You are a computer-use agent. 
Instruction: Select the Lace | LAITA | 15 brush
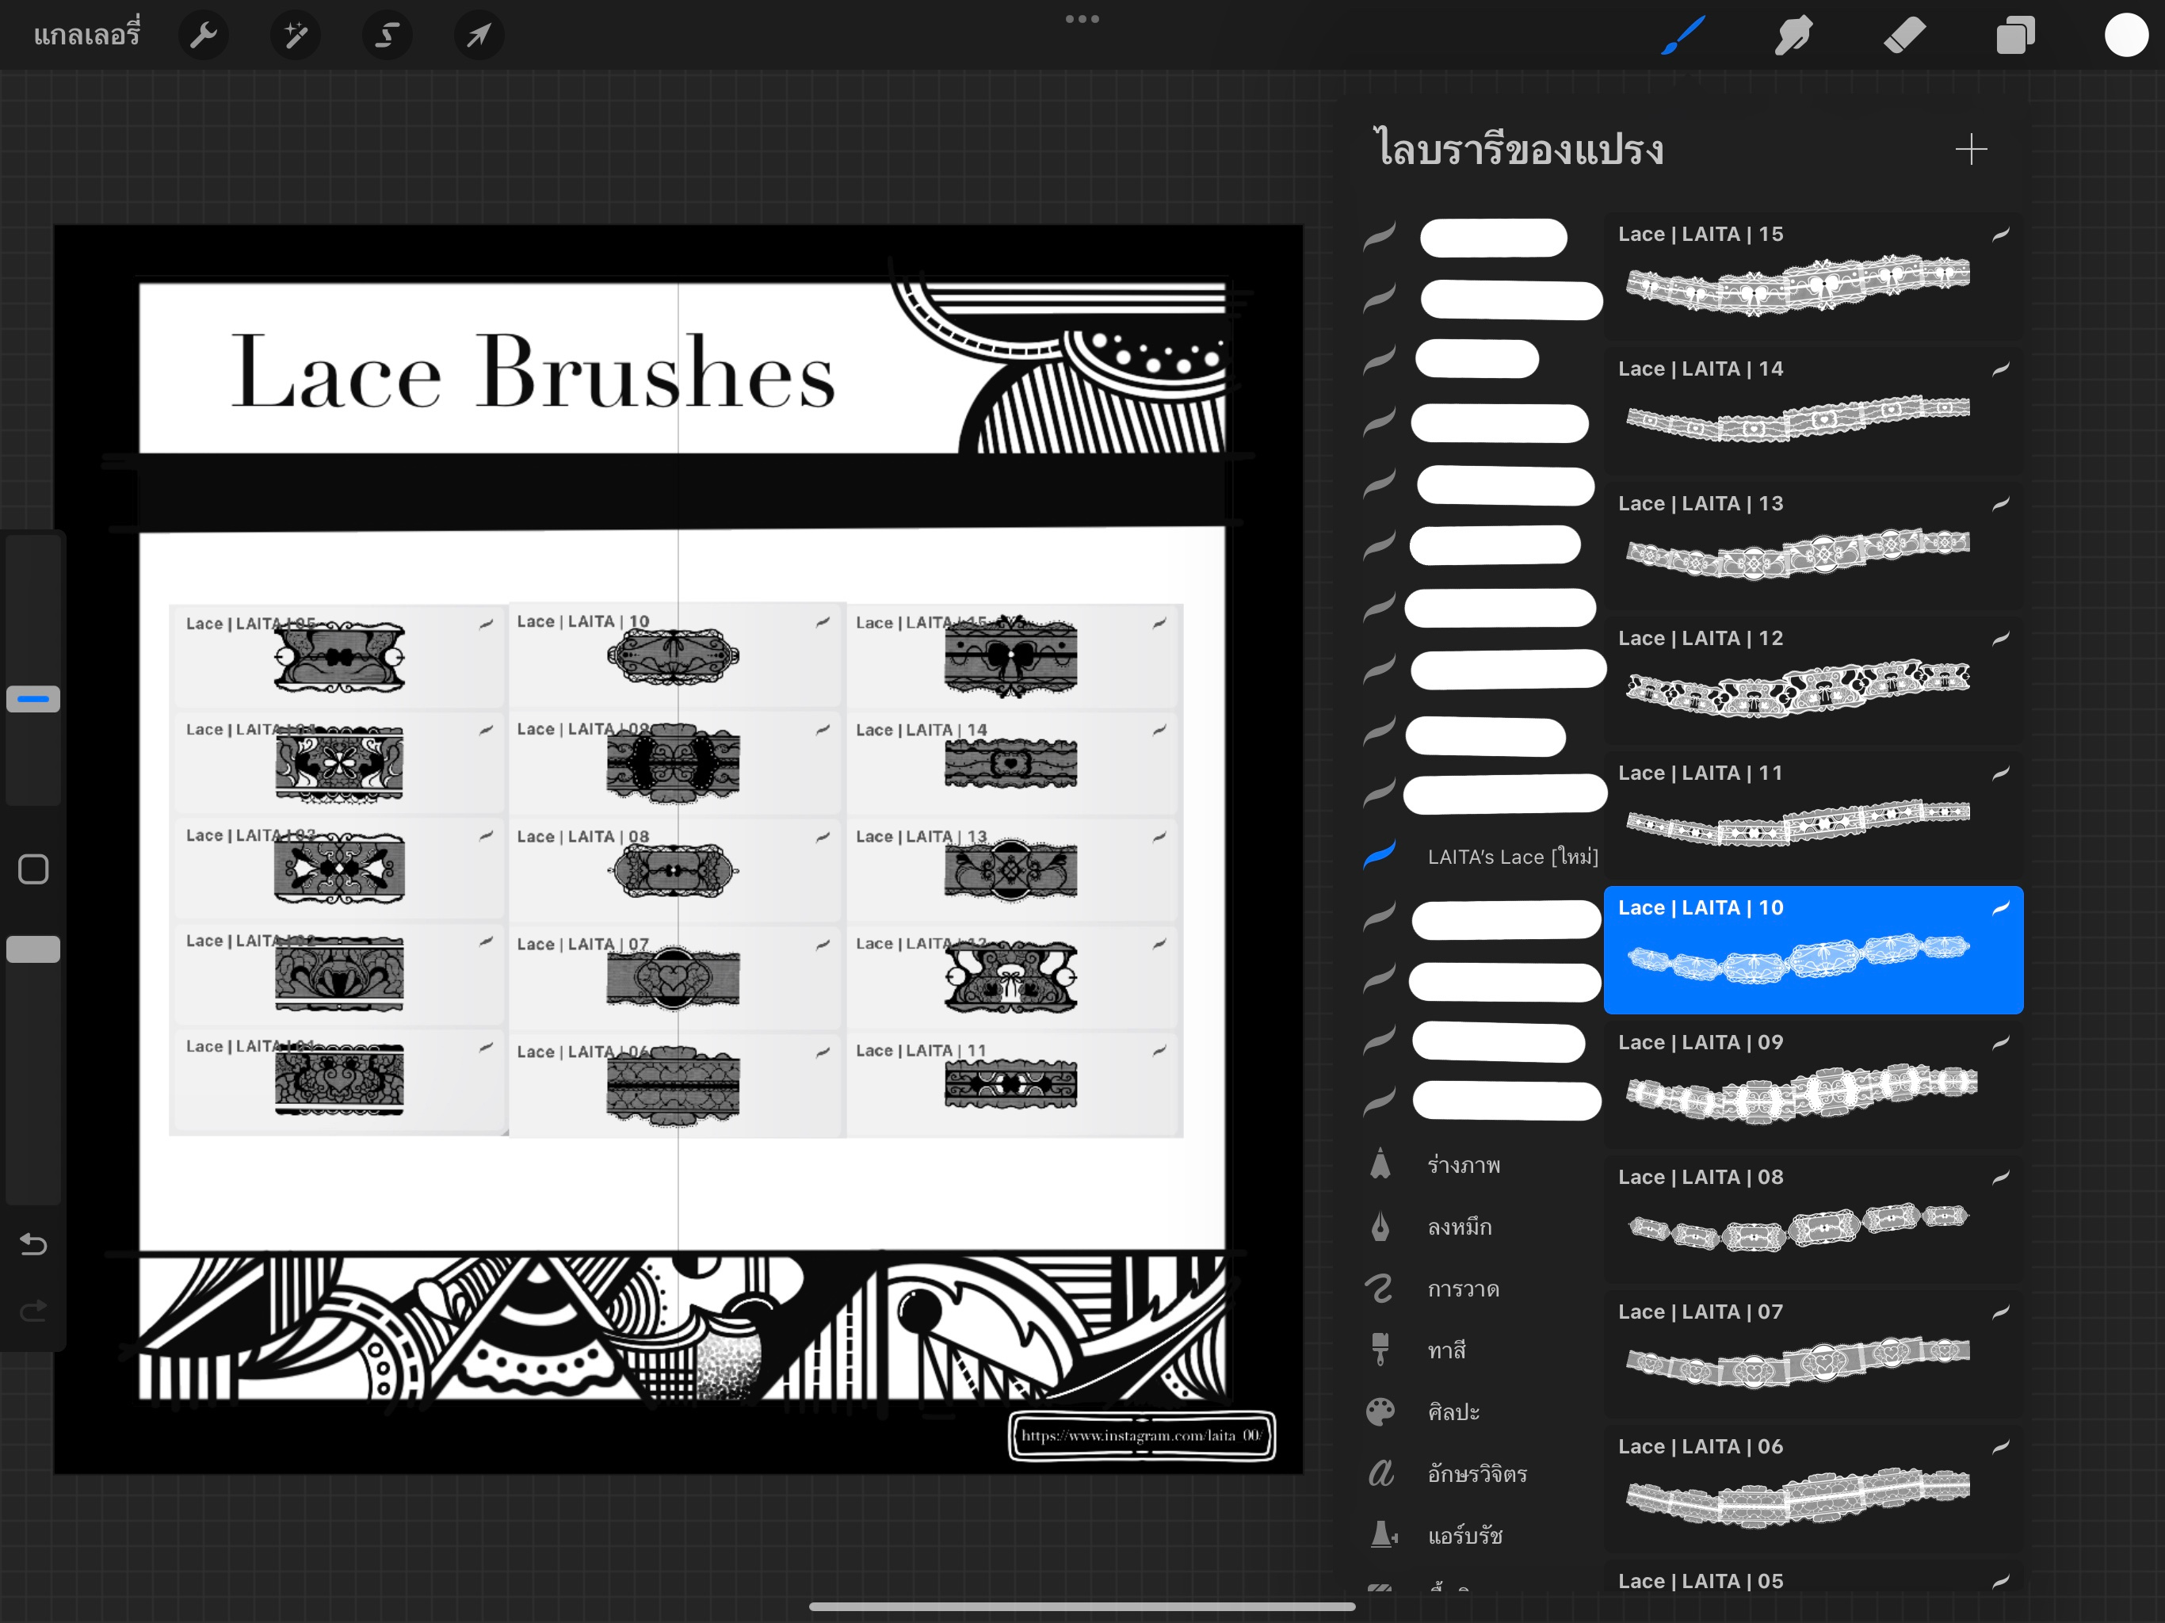(x=1812, y=274)
